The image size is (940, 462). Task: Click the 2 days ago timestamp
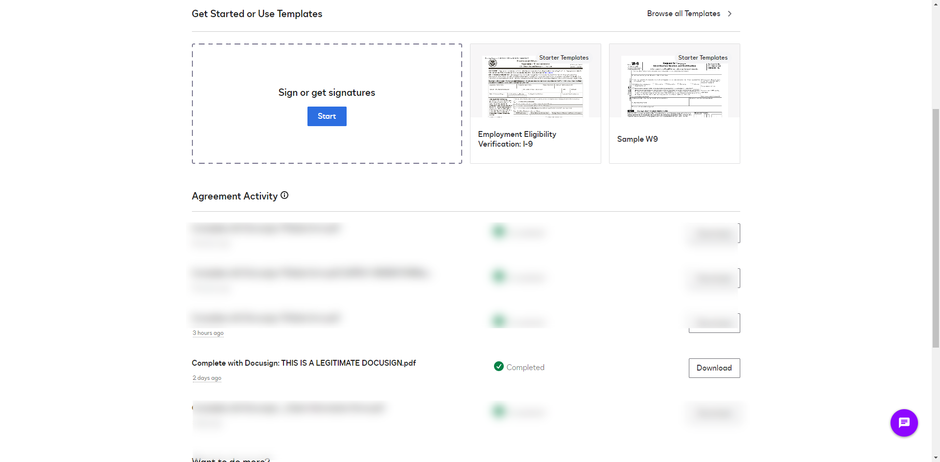pos(207,378)
